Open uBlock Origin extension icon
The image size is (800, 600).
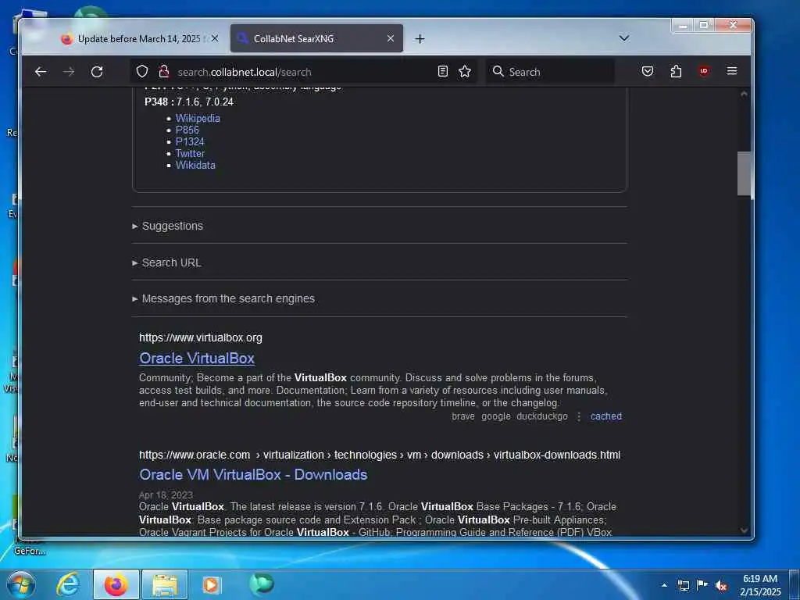[704, 71]
